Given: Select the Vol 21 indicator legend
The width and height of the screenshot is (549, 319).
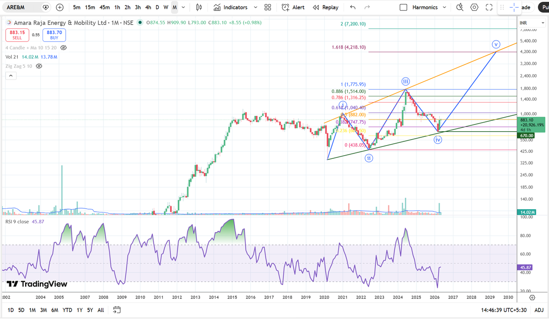Looking at the screenshot, I should pos(12,57).
